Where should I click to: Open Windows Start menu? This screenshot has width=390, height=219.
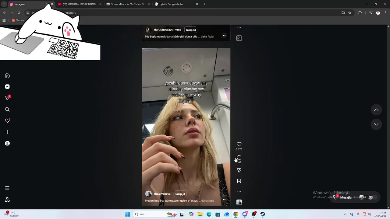(128, 214)
